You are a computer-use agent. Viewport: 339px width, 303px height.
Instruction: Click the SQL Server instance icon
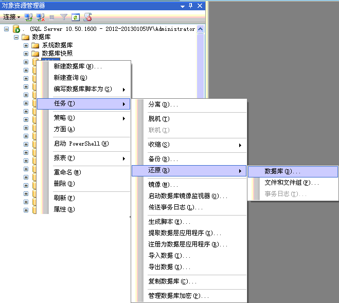point(16,29)
